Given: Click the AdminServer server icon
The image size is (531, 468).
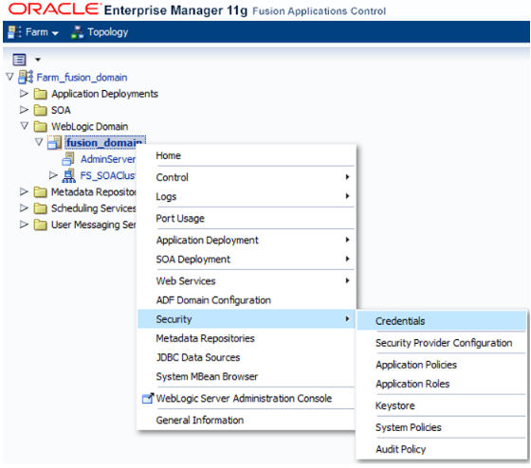Looking at the screenshot, I should [68, 159].
